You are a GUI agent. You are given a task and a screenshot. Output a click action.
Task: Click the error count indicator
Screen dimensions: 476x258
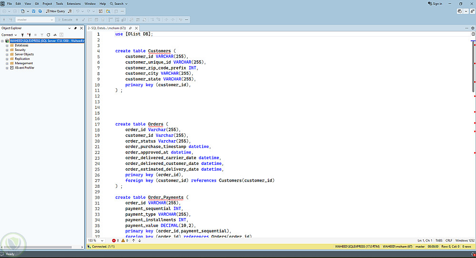pos(115,240)
